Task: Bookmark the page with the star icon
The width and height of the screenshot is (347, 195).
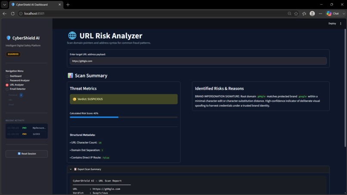Action: pos(296,13)
